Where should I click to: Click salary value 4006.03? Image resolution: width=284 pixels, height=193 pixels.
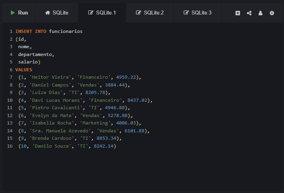tap(126, 123)
